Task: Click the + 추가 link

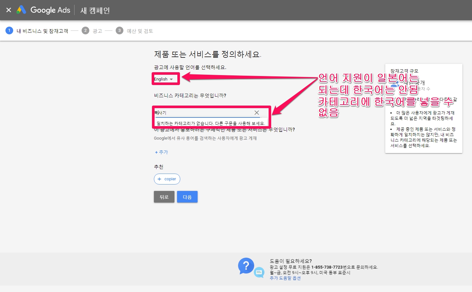Action: click(161, 152)
